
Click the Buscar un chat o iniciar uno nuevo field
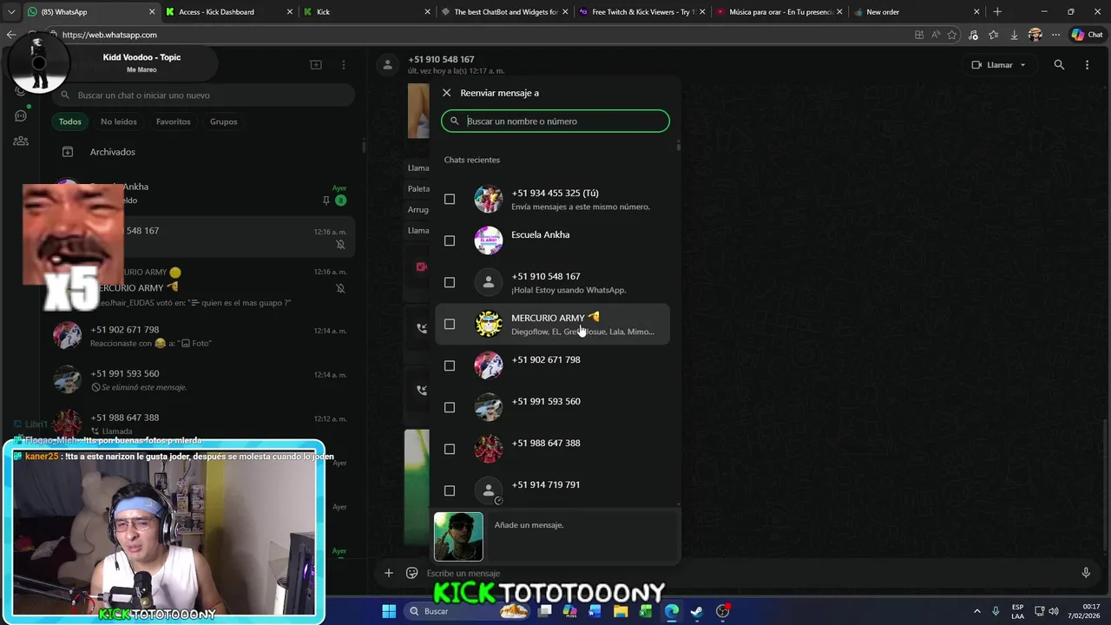[204, 95]
